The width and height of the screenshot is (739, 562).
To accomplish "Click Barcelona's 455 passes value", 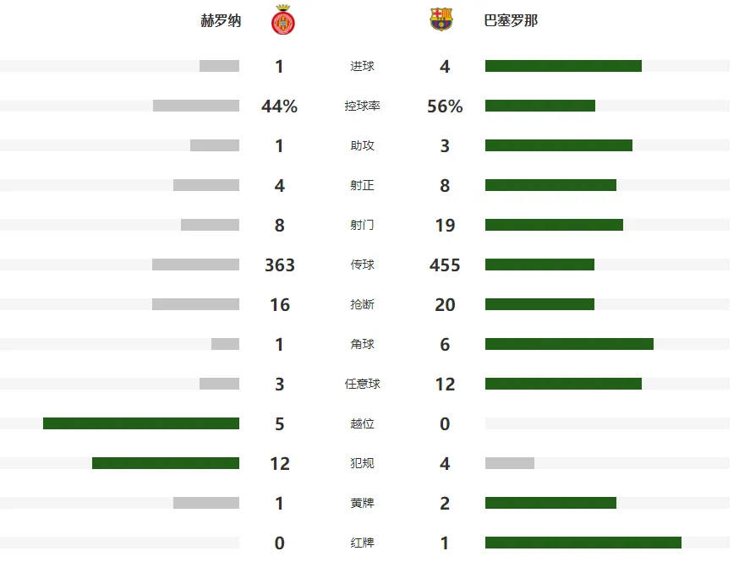I will pos(445,265).
